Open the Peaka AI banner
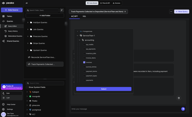This screenshot has height=117, width=192. coord(12,87)
